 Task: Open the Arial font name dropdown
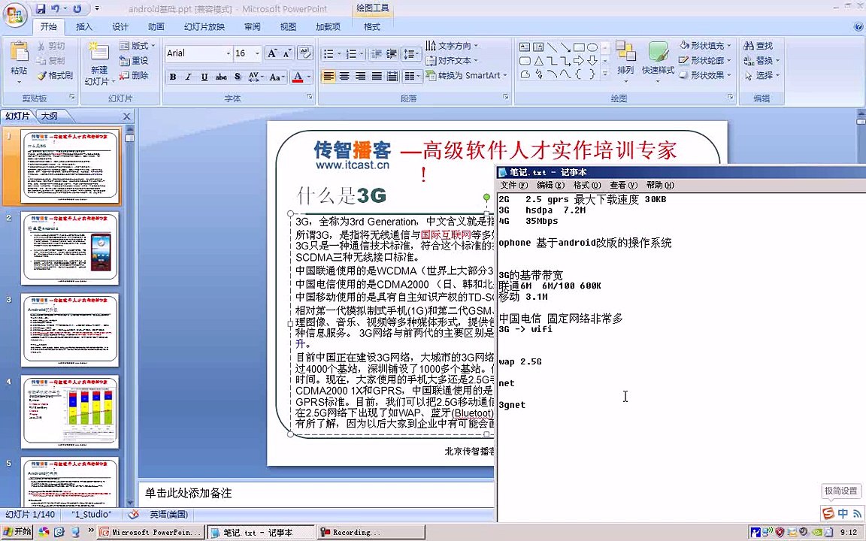click(x=228, y=53)
